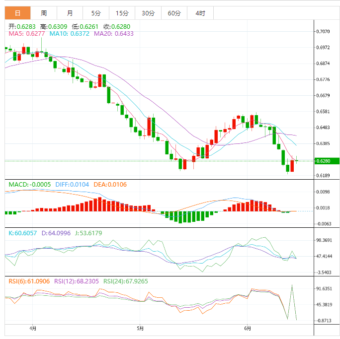This screenshot has height=339, width=340.
Task: Select the 日 daily chart tab
Action: [17, 13]
